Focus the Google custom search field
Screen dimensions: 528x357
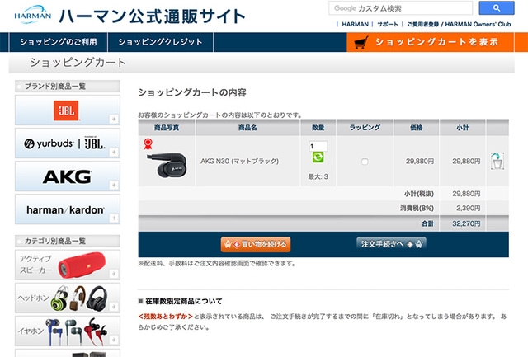coord(400,8)
